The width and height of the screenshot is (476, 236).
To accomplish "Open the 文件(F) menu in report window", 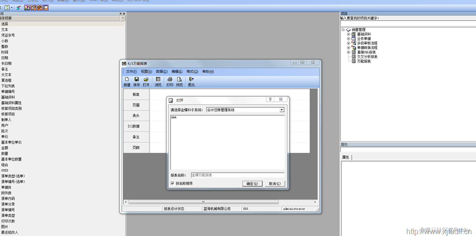I will [131, 72].
